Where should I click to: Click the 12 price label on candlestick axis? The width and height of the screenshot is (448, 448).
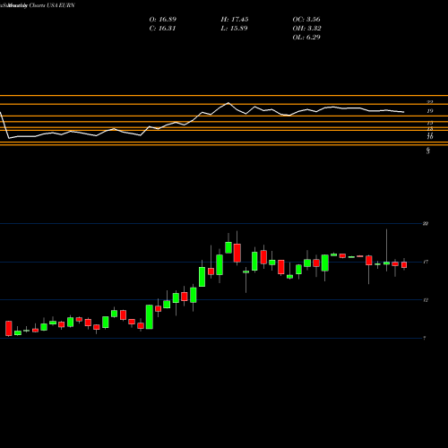click(426, 300)
